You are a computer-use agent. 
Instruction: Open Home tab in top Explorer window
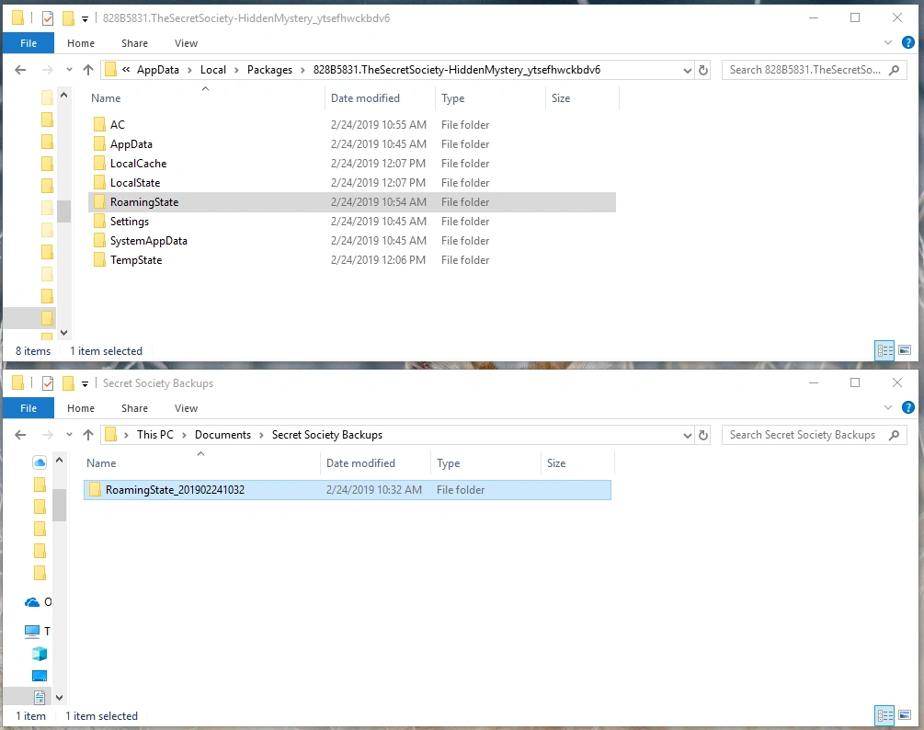(x=81, y=43)
